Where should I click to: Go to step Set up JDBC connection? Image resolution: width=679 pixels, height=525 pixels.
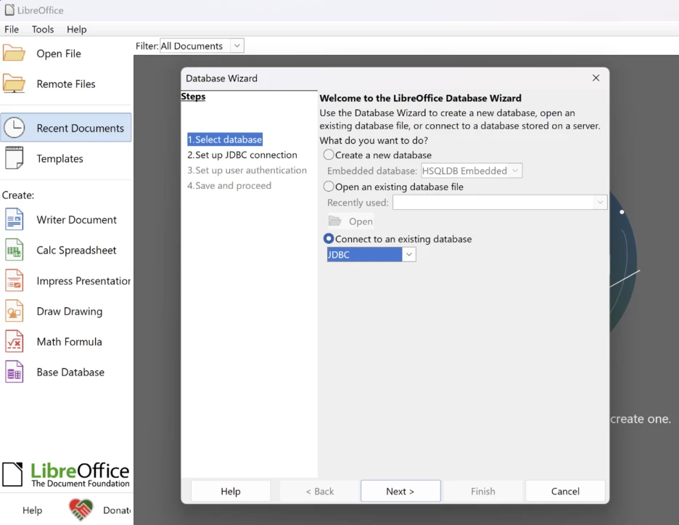click(242, 155)
